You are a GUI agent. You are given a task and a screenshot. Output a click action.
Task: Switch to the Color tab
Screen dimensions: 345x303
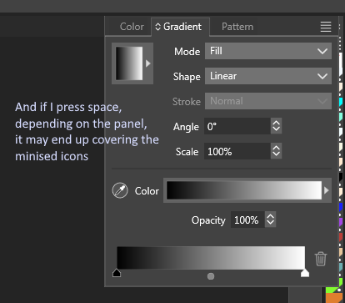[x=132, y=27]
